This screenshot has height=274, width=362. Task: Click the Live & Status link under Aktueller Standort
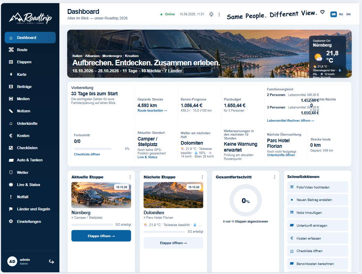click(x=147, y=157)
